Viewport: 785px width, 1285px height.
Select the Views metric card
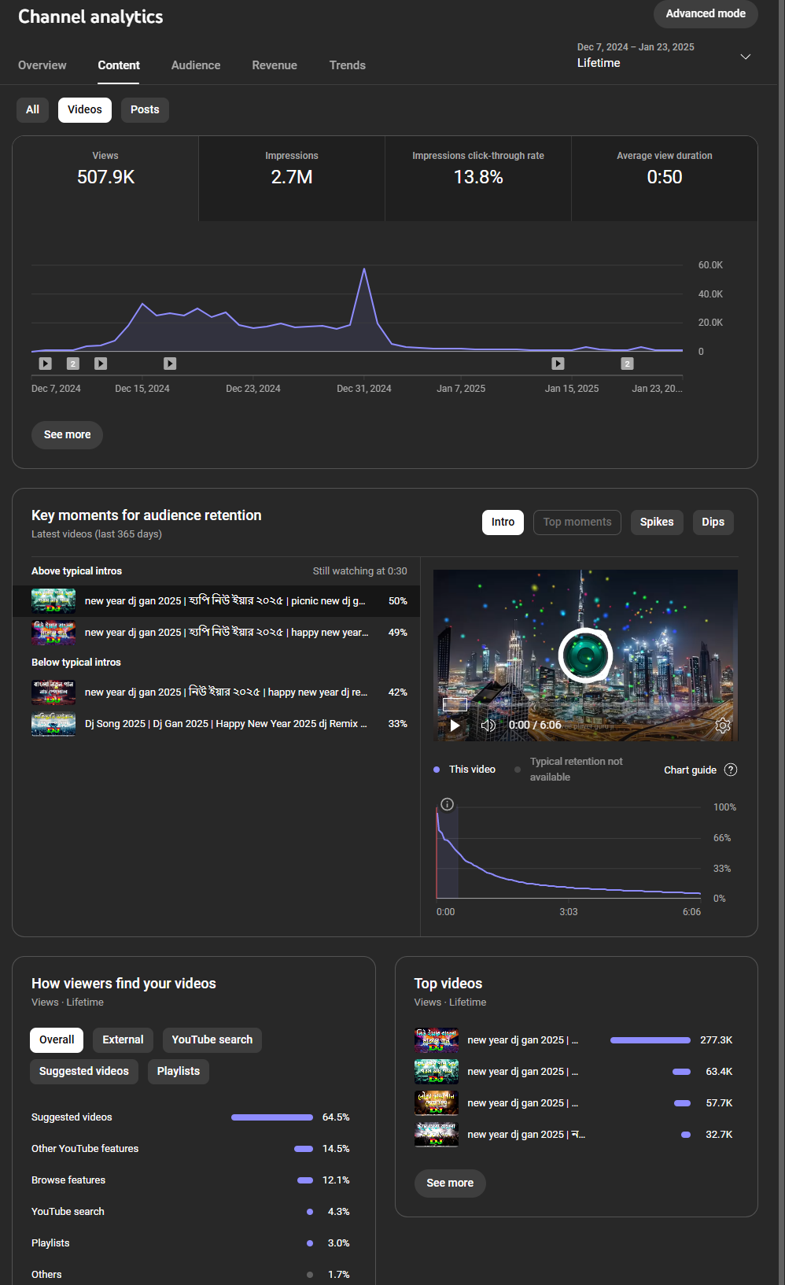click(105, 179)
